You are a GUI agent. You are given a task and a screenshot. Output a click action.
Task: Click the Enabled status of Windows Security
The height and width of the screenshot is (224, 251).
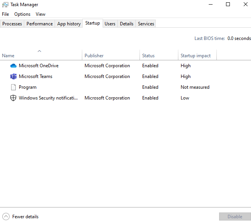coord(150,98)
